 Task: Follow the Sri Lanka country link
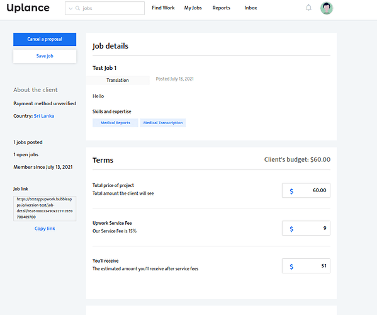44,116
